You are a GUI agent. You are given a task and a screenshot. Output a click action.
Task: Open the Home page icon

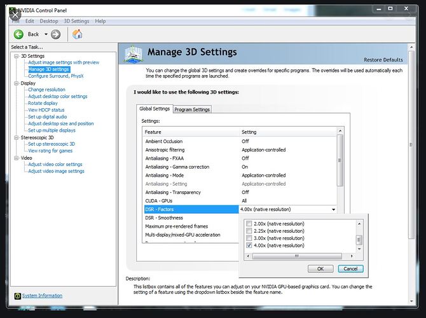tap(77, 34)
